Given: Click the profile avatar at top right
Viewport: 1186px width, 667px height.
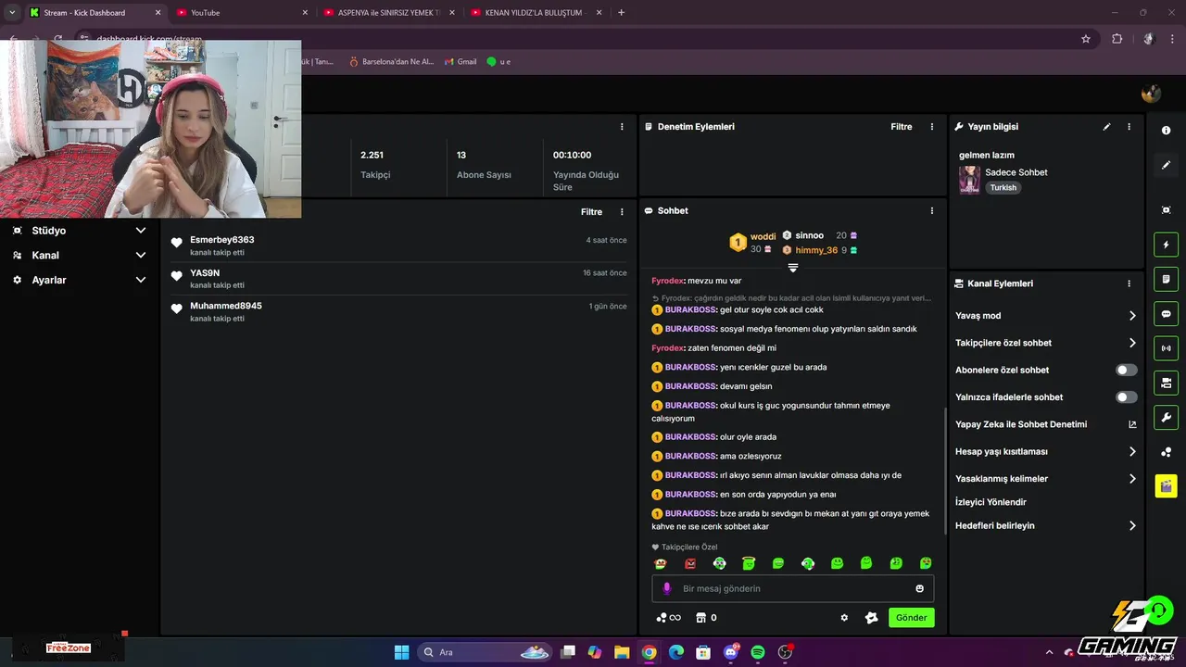Looking at the screenshot, I should (x=1151, y=94).
